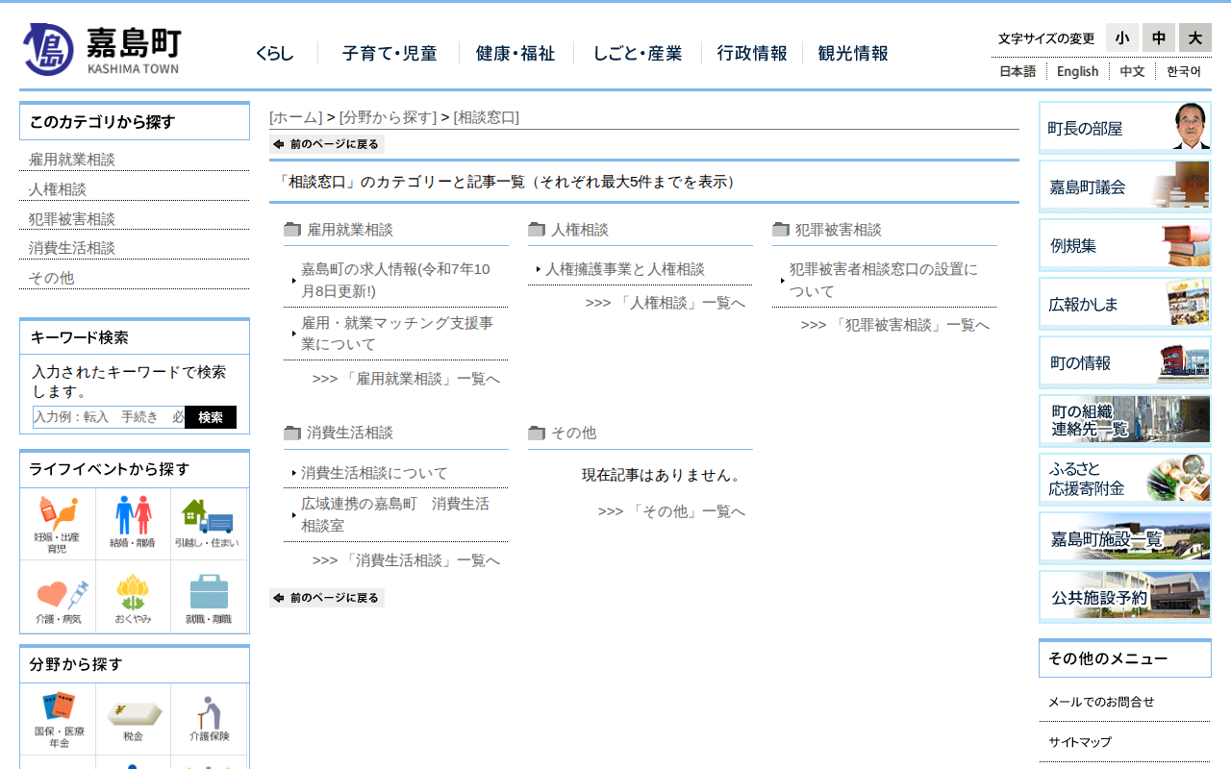Click the folder icon beside the 人権相談 heading
Viewport: 1231px width, 769px height.
[537, 230]
